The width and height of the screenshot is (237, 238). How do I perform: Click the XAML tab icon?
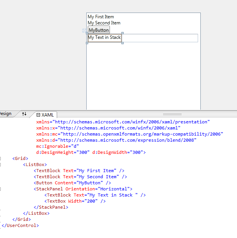click(x=38, y=115)
